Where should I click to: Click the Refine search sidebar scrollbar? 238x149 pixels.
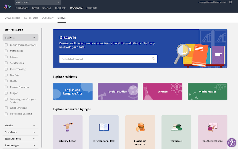(42, 88)
